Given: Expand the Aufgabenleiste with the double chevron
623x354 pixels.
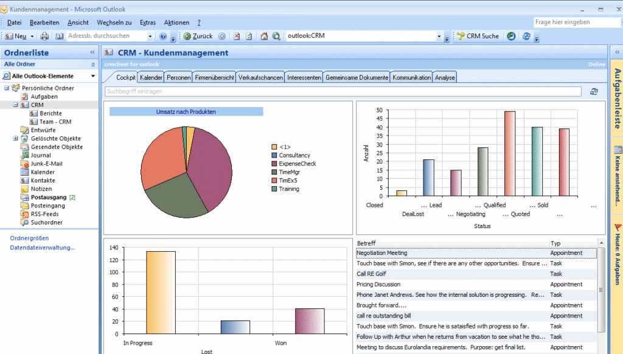Looking at the screenshot, I should point(617,52).
